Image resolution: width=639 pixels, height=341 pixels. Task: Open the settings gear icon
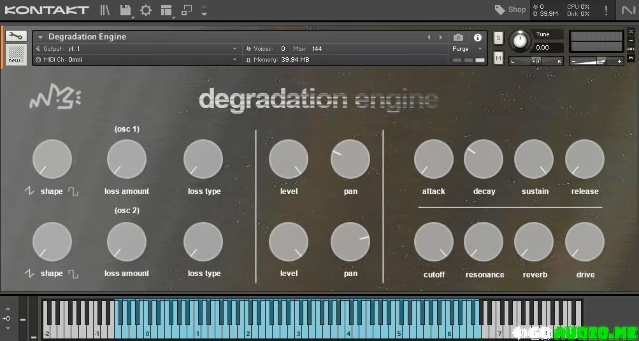pos(145,10)
